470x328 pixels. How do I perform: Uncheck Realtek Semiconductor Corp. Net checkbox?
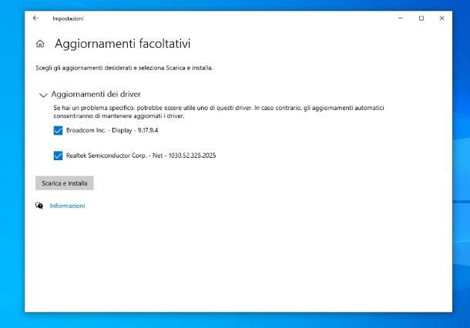(58, 156)
